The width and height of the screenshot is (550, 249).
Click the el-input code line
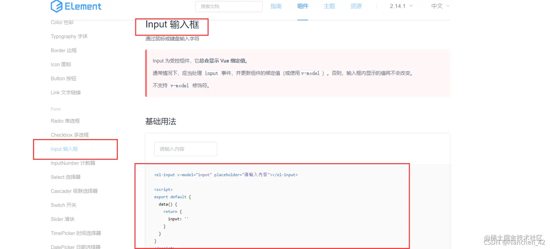coord(226,175)
